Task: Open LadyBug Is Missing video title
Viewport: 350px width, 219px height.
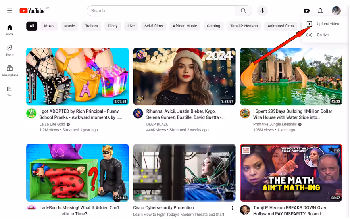Action: [x=79, y=211]
